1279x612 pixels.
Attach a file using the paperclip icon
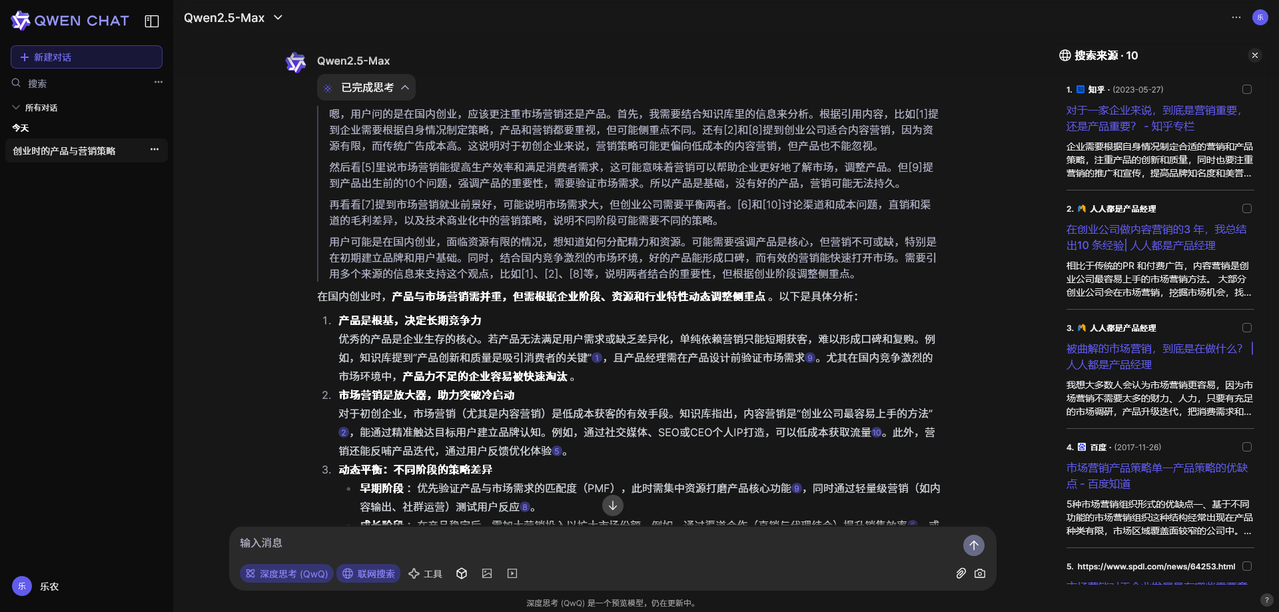click(x=961, y=573)
